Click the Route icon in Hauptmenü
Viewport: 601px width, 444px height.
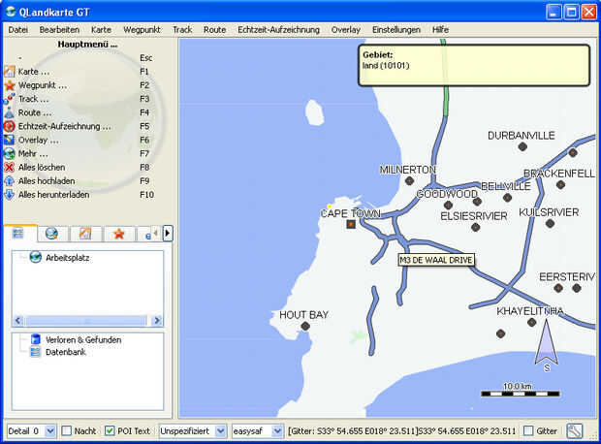pos(9,112)
